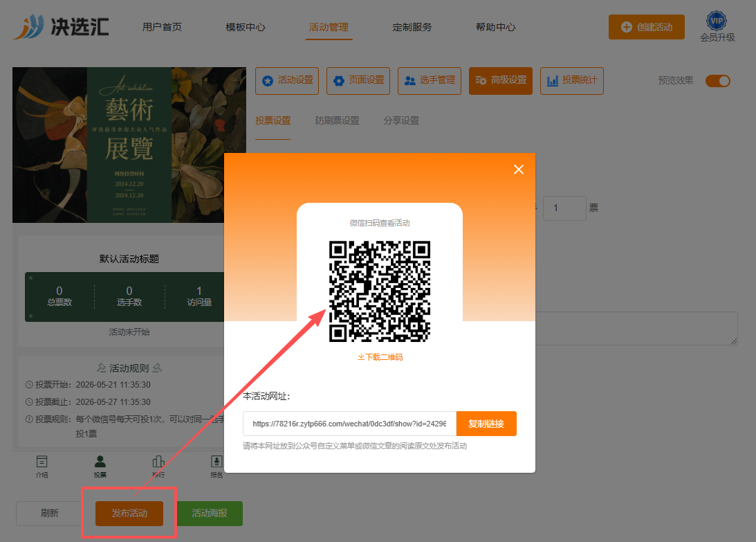This screenshot has height=542, width=756.
Task: Click 总票数 counter
Action: (59, 296)
